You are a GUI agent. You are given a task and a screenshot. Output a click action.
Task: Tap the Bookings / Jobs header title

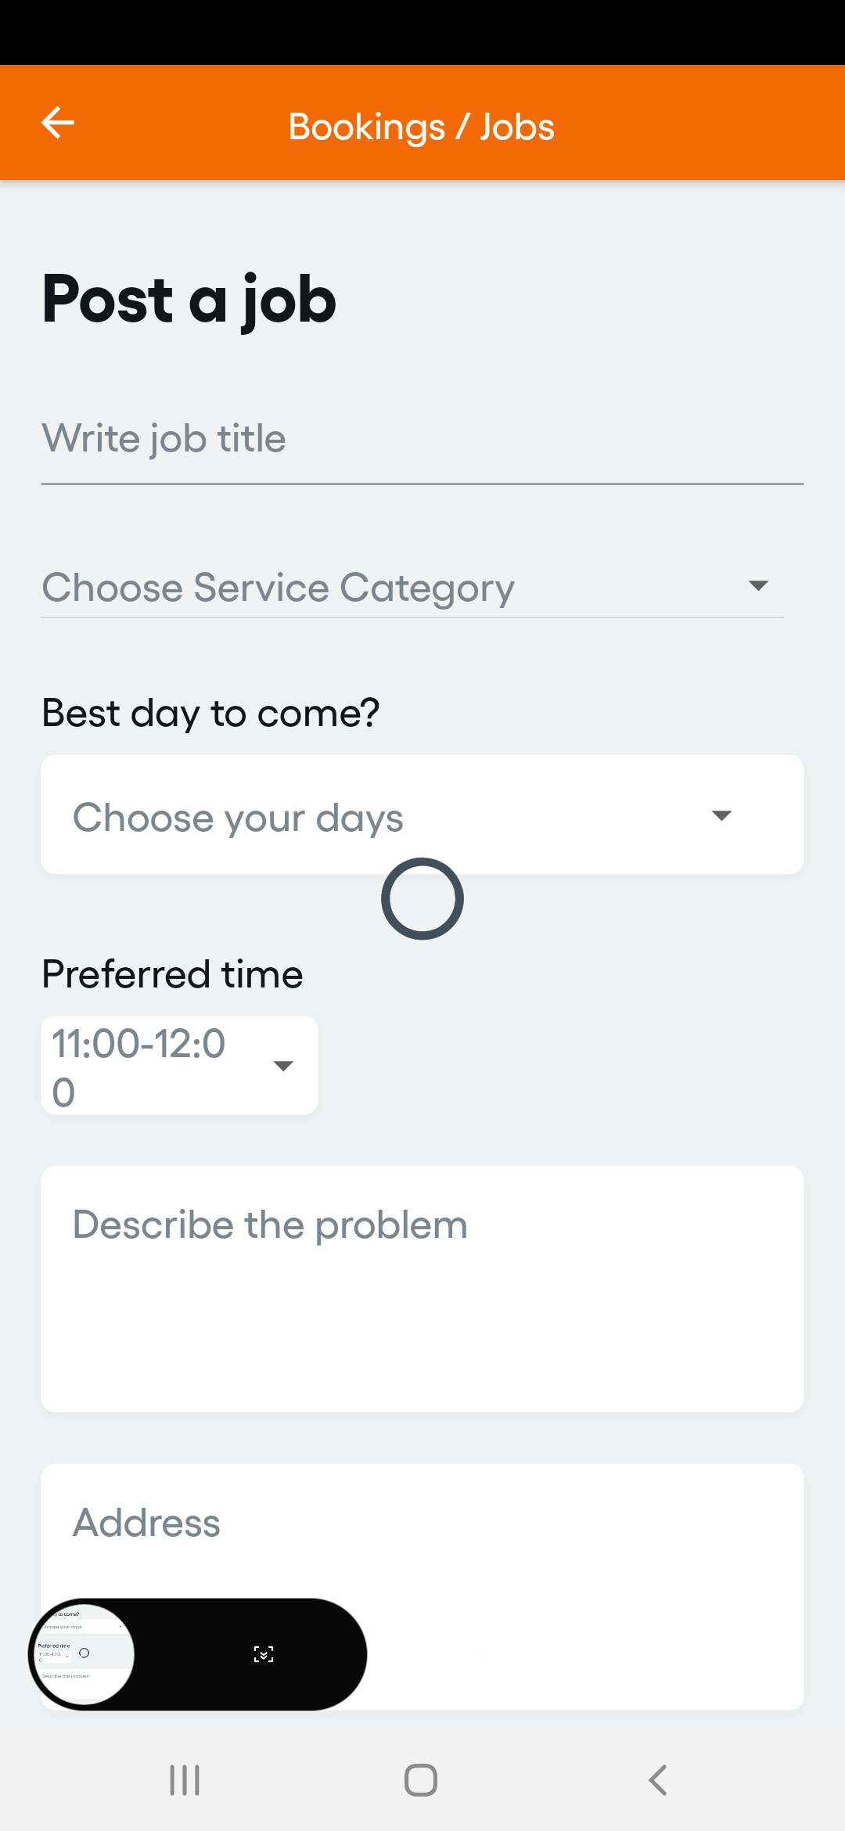tap(422, 127)
